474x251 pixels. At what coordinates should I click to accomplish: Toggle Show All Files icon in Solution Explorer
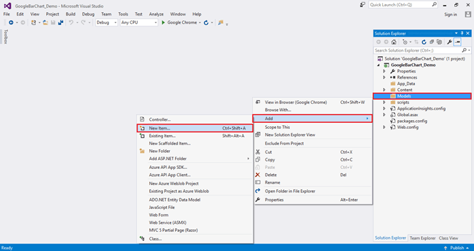coord(439,42)
